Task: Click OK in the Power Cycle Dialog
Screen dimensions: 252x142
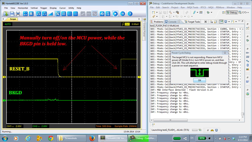Action: pyautogui.click(x=200, y=80)
